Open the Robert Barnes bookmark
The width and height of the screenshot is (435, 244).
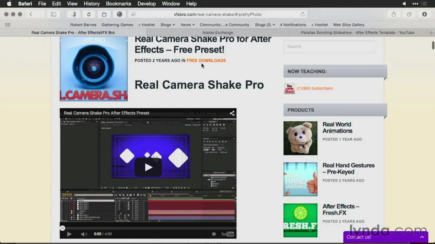83,25
